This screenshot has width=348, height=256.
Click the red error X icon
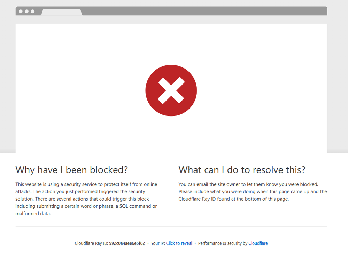tap(171, 90)
